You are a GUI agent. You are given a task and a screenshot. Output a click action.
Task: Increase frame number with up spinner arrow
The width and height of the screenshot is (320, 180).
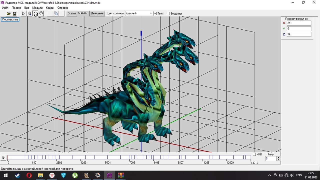[278, 157]
